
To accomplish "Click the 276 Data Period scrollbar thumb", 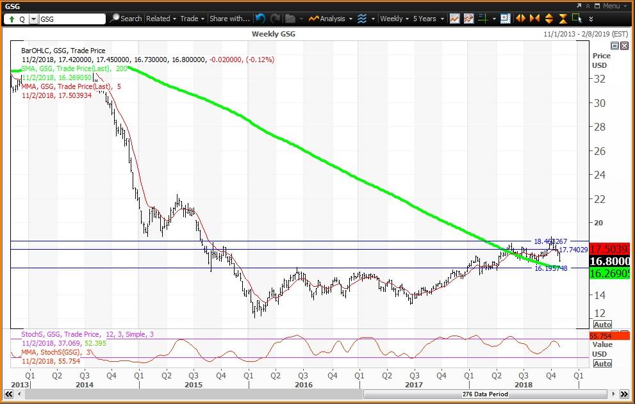I will [485, 394].
